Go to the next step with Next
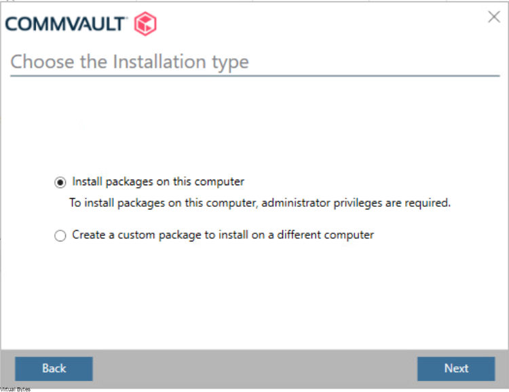509x392 pixels. pos(456,369)
